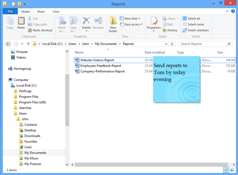Select Computer in the navigation tree

coord(19,80)
